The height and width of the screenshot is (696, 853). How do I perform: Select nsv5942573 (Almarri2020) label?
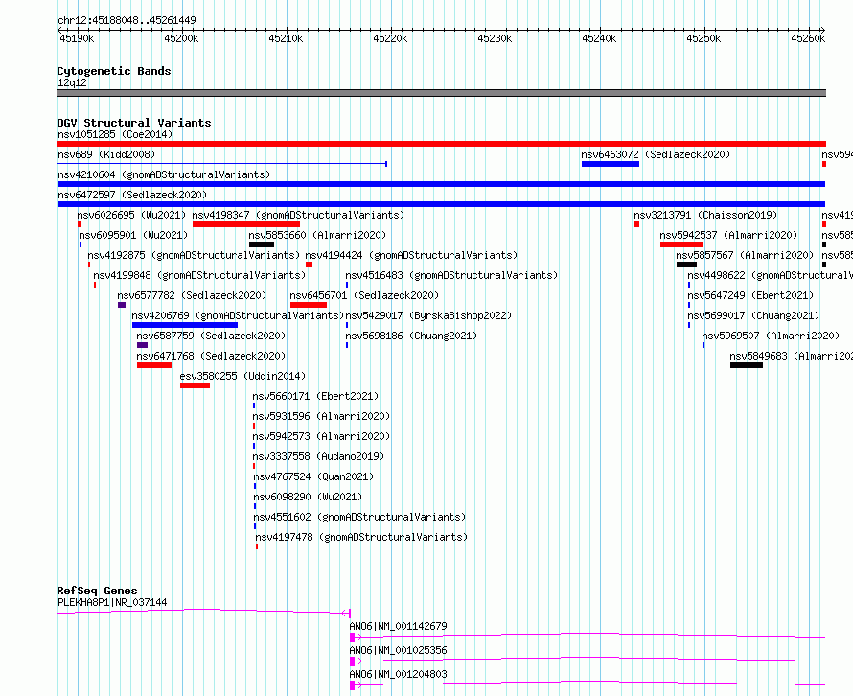(321, 436)
